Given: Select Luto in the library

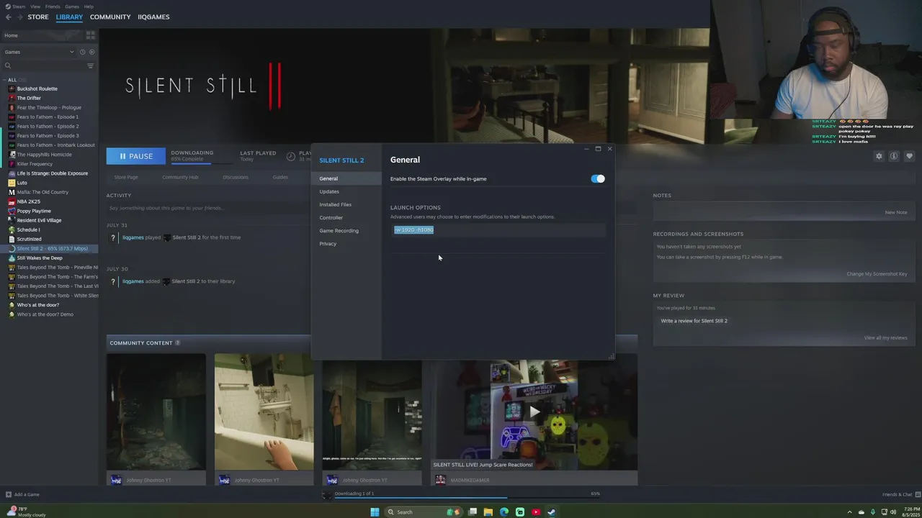Looking at the screenshot, I should [x=22, y=183].
